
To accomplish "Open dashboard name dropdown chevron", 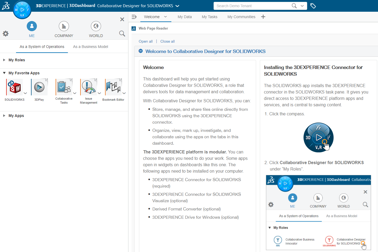I will [x=177, y=6].
